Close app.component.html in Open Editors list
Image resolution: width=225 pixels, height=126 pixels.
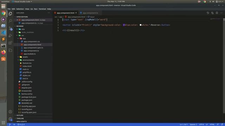click(x=17, y=20)
